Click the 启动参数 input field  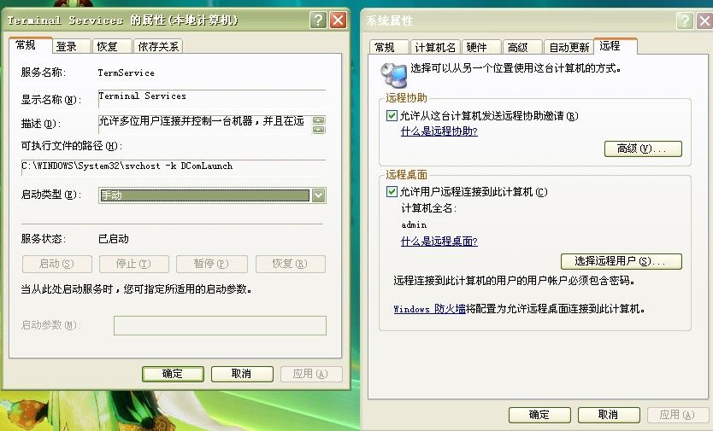[220, 325]
